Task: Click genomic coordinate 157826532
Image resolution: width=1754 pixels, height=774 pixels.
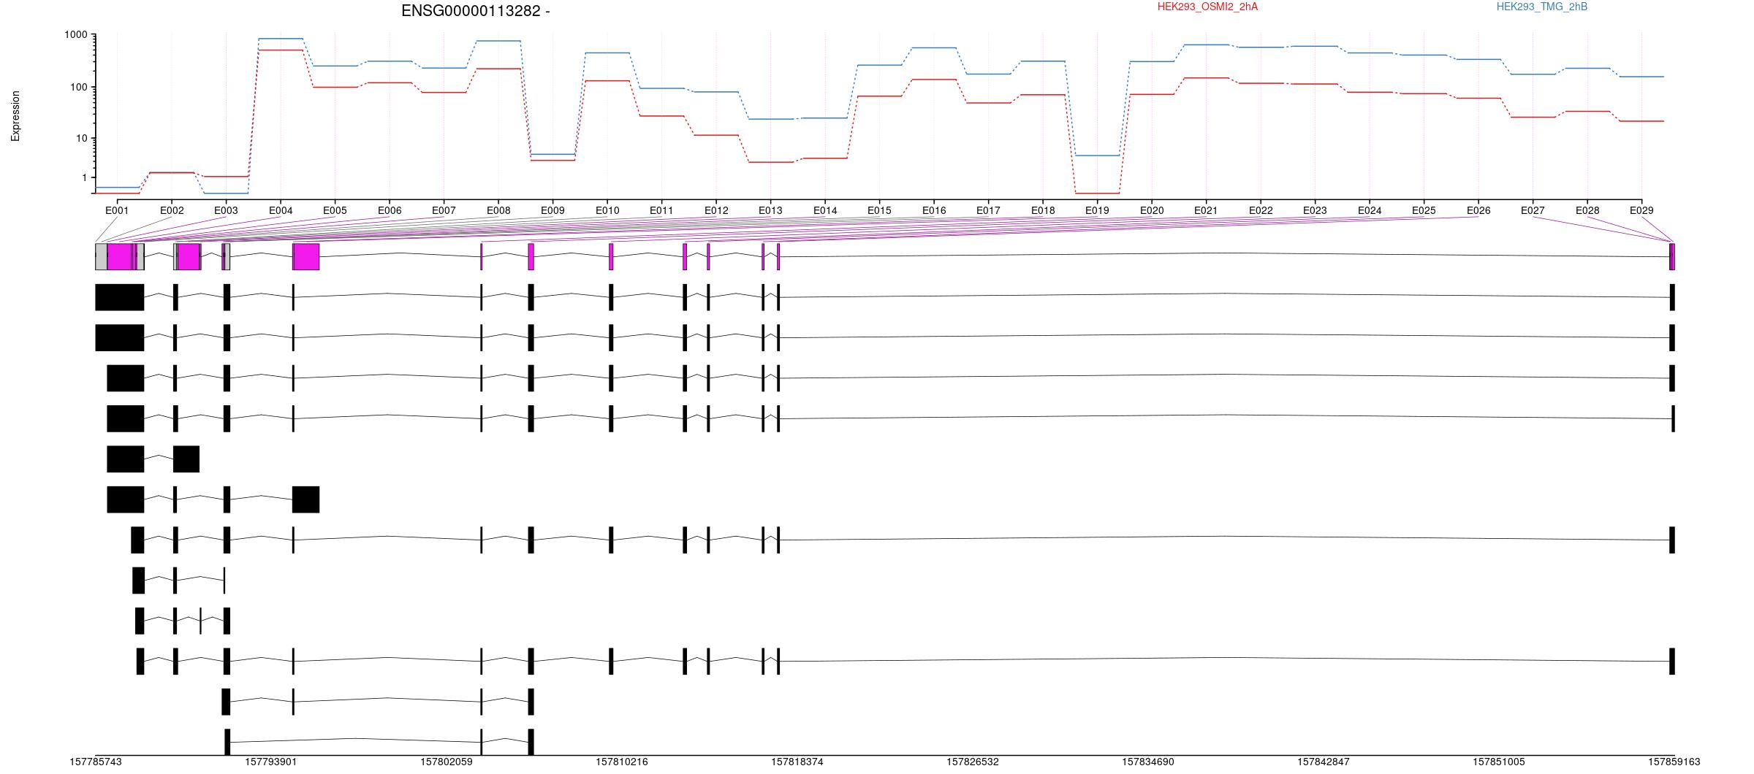Action: [973, 762]
